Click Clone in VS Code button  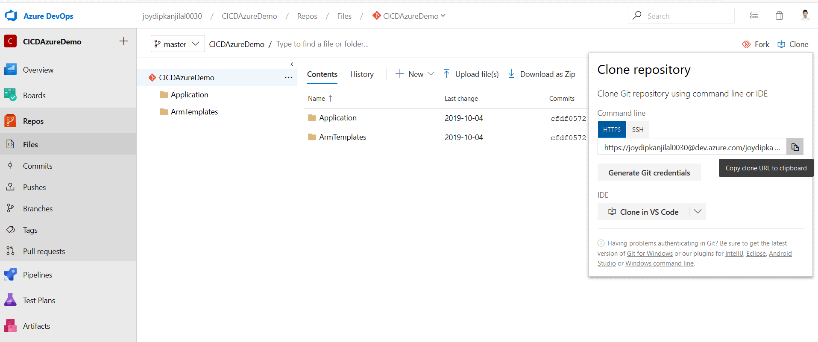pyautogui.click(x=643, y=211)
